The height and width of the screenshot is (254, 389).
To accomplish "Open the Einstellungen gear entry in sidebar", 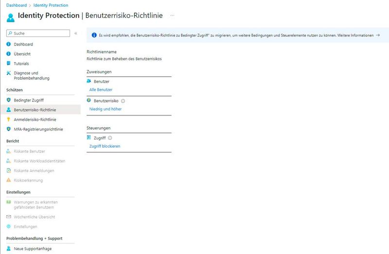I will coord(26,226).
